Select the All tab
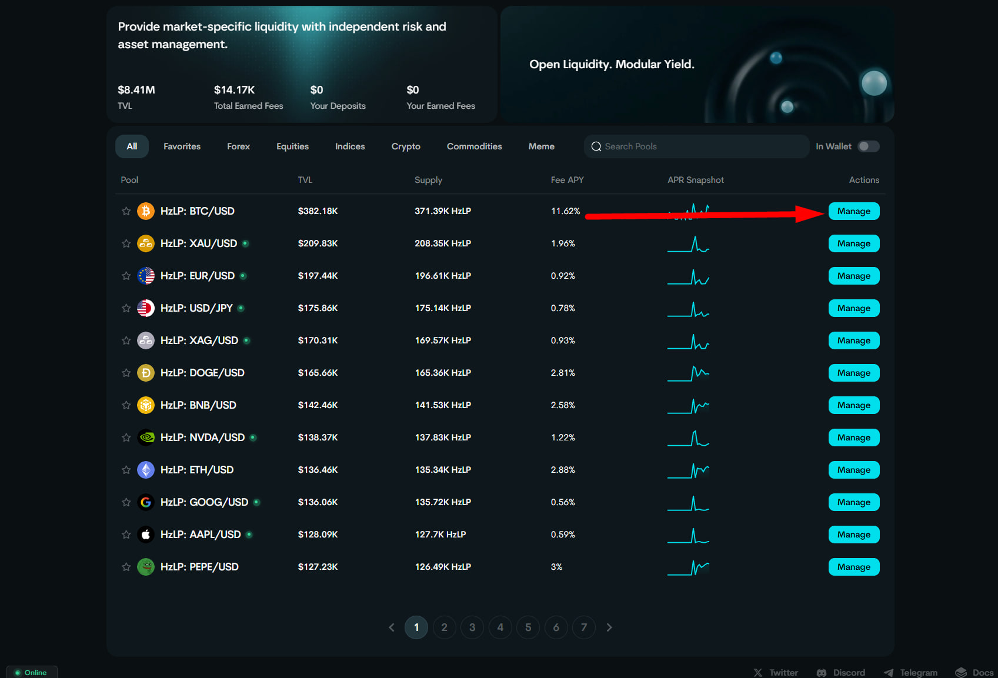Screen dimensions: 998x678 [132, 146]
